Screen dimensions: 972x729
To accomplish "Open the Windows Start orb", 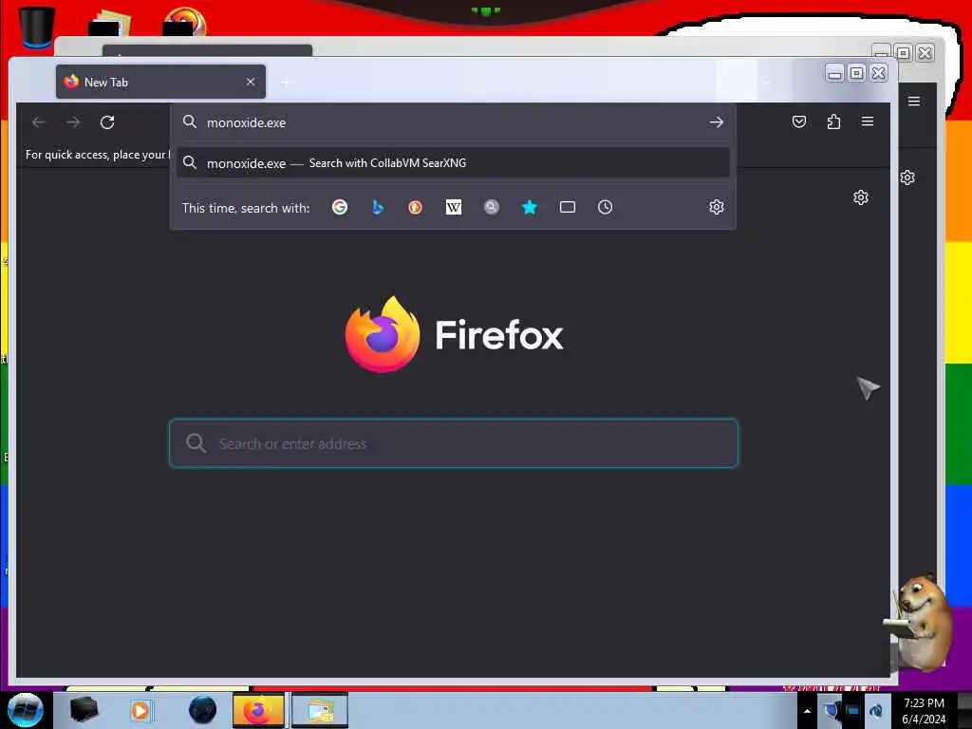I will [x=25, y=710].
